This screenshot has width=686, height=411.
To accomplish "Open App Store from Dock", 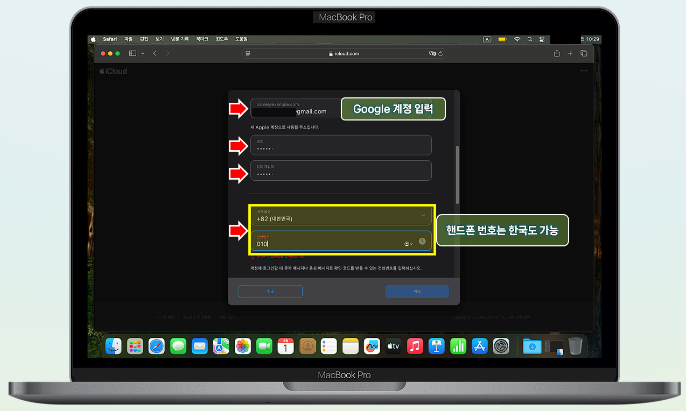I will tap(480, 346).
